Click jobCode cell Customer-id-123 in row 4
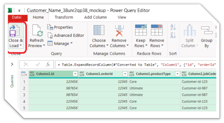The width and height of the screenshot is (224, 123). [x=199, y=101]
